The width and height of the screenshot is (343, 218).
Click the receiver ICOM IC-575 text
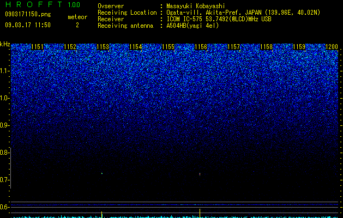click(185, 19)
